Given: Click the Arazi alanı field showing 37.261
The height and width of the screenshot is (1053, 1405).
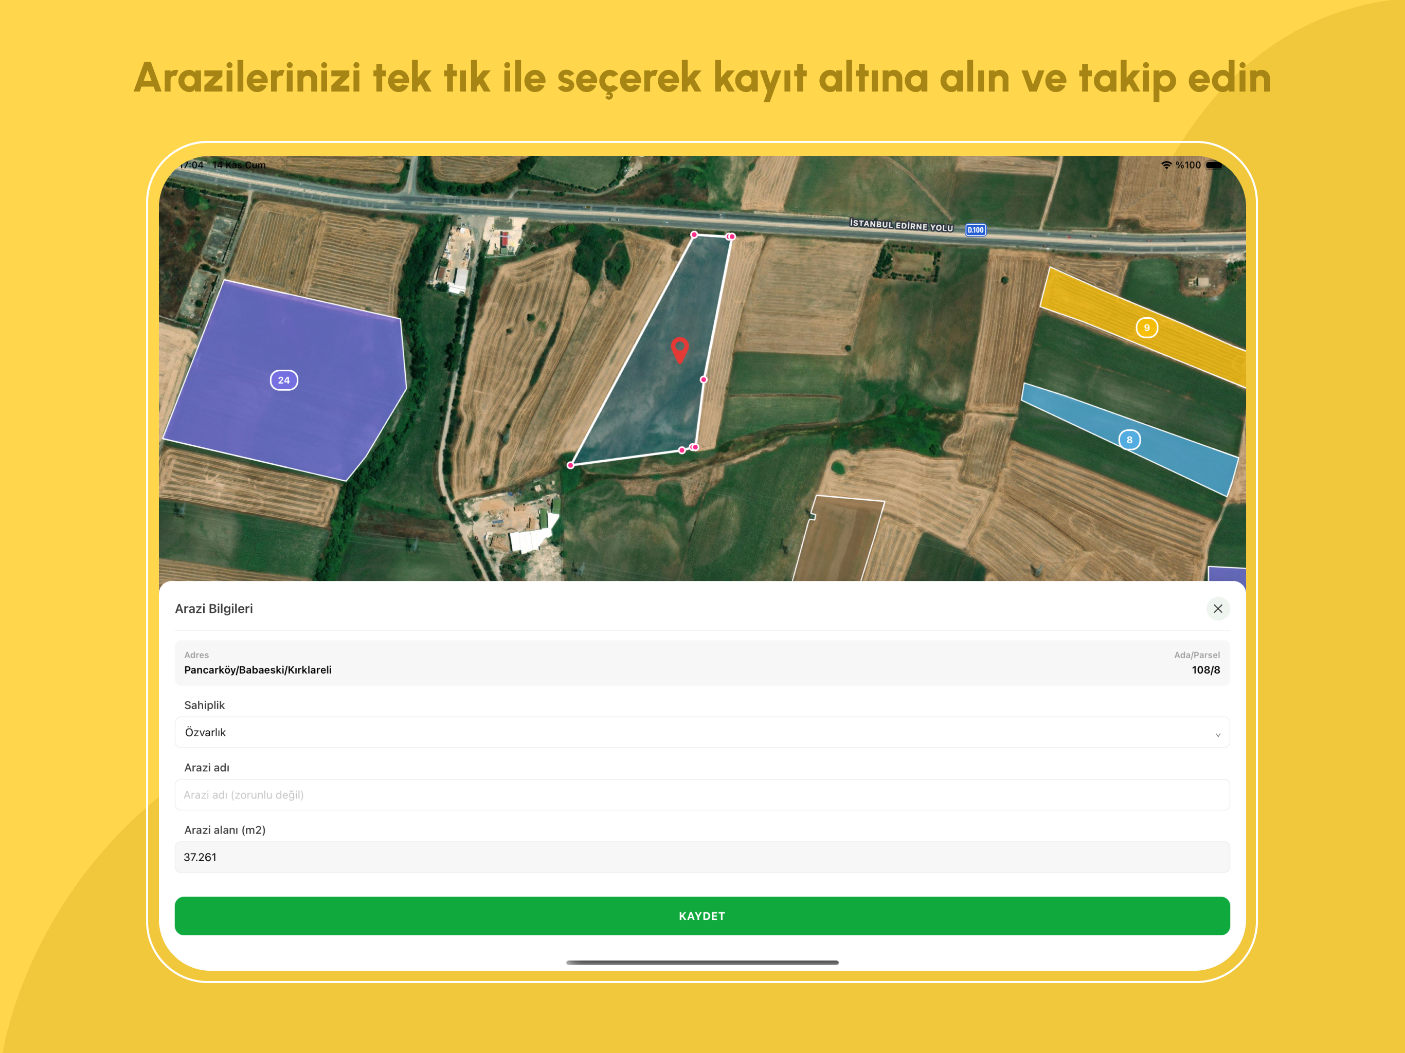Looking at the screenshot, I should (702, 857).
